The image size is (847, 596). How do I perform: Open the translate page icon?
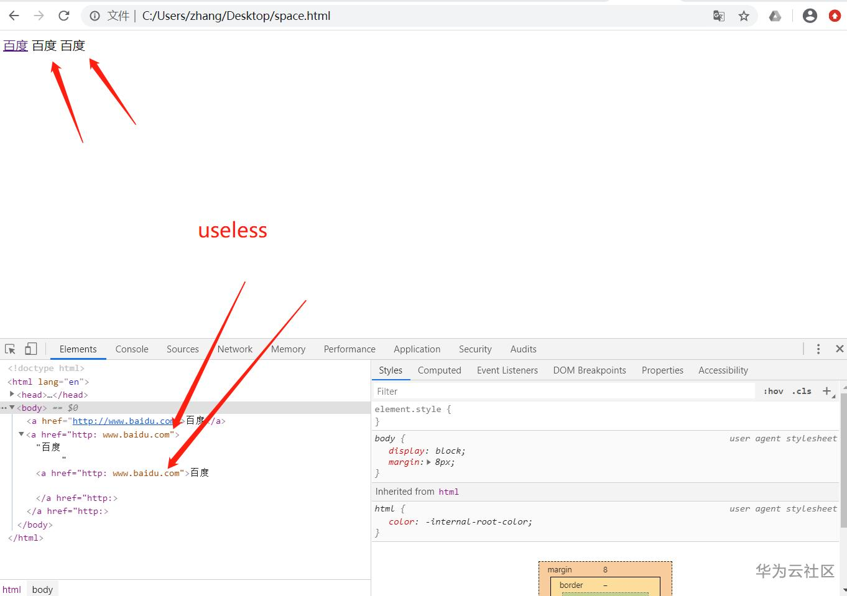[719, 16]
